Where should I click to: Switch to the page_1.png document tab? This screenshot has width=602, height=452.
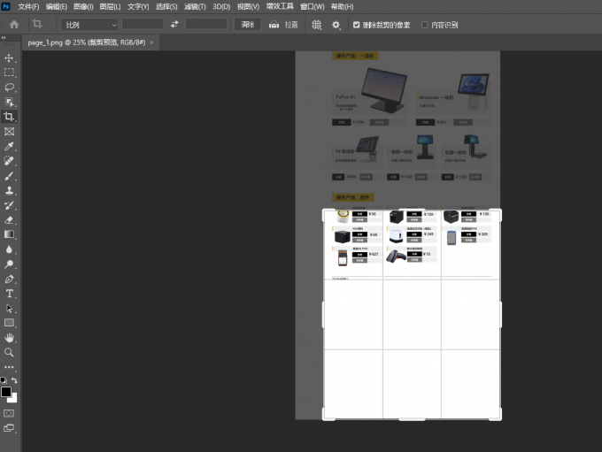tap(87, 42)
